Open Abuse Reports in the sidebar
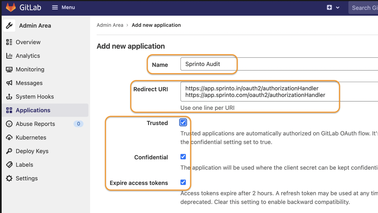The image size is (378, 213). click(x=35, y=124)
